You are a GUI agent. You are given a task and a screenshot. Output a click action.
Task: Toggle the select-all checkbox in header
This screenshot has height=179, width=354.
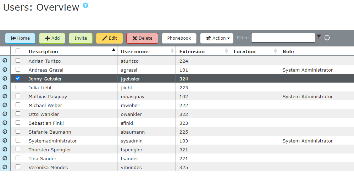(x=18, y=51)
